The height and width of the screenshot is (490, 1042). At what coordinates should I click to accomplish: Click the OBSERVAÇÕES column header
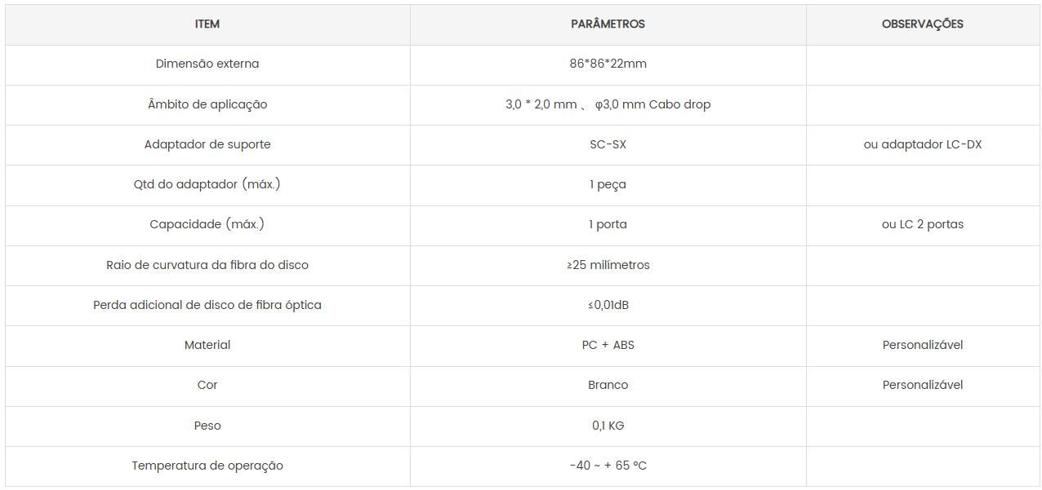(x=922, y=24)
